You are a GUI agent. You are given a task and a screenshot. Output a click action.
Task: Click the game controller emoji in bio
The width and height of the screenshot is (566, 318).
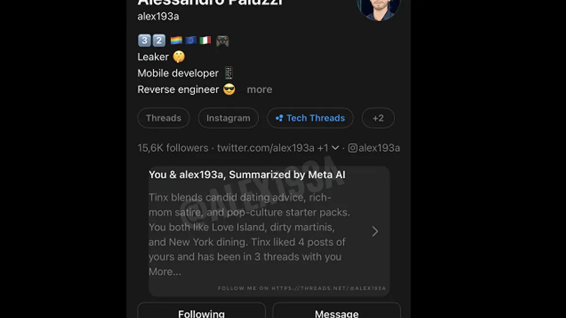pos(222,40)
